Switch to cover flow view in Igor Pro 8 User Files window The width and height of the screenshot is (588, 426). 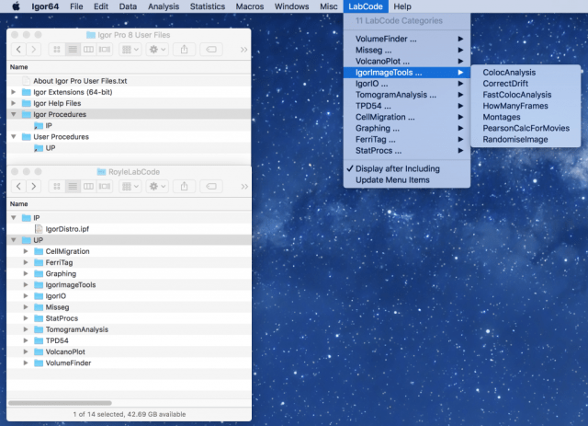104,49
